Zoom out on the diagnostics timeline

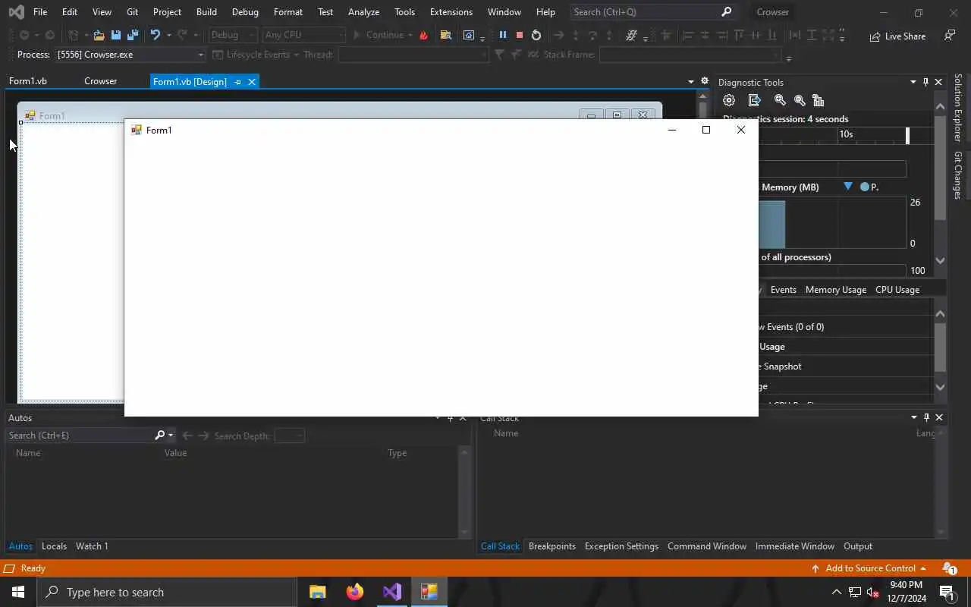pyautogui.click(x=800, y=100)
